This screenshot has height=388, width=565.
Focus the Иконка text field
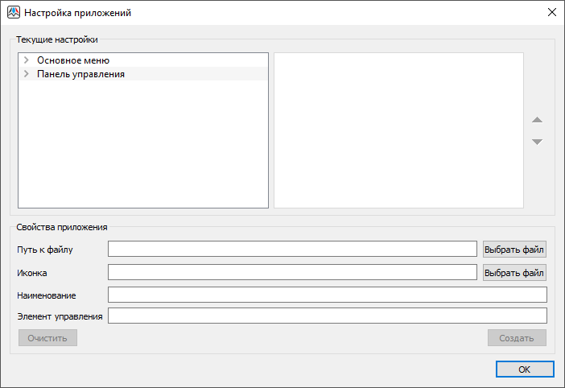coord(292,273)
